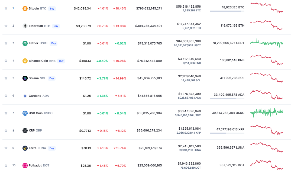Open the Terra name link
291x170 pixels.
(33, 148)
